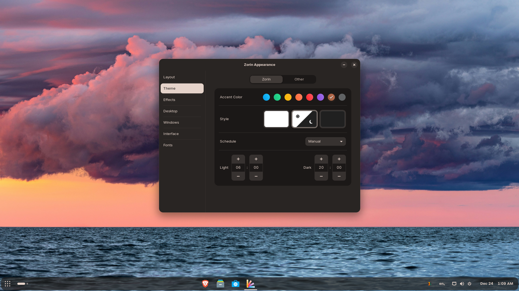Click the Dec 24 clock in the taskbar
This screenshot has height=291, width=519.
click(x=486, y=283)
